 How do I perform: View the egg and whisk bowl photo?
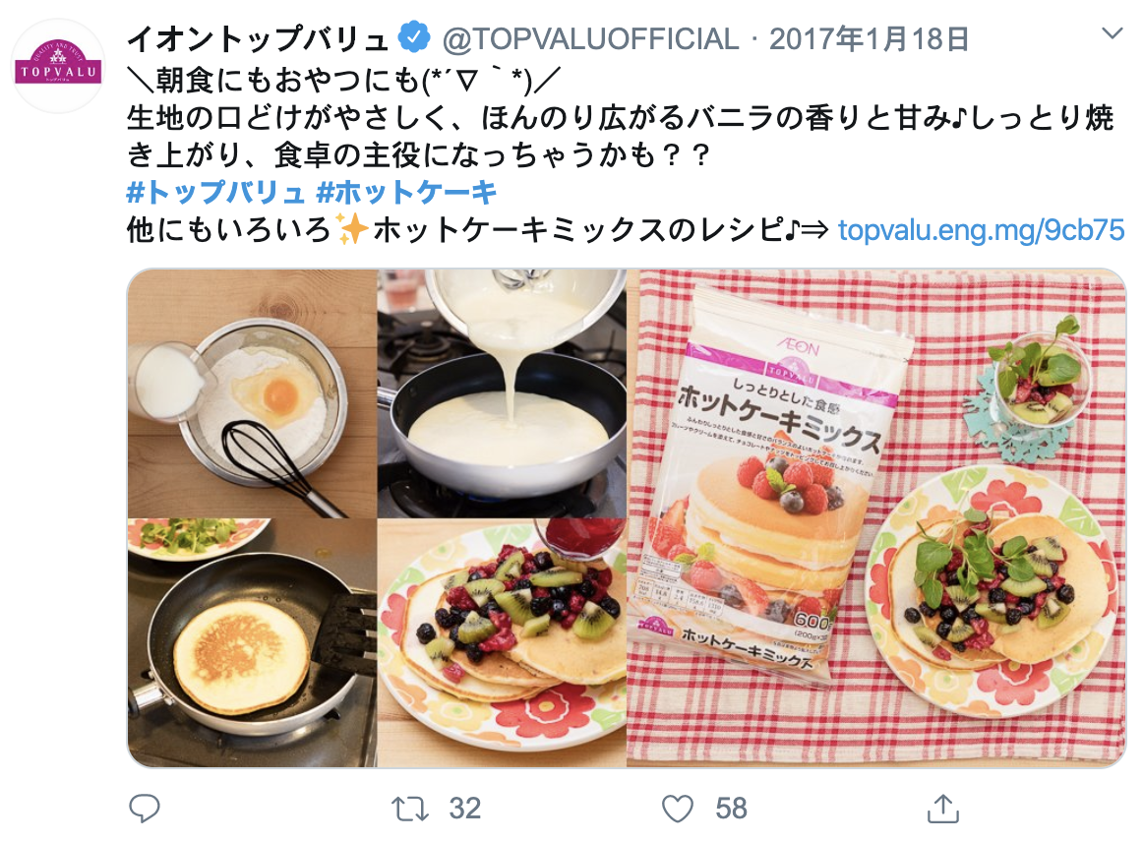coord(252,393)
